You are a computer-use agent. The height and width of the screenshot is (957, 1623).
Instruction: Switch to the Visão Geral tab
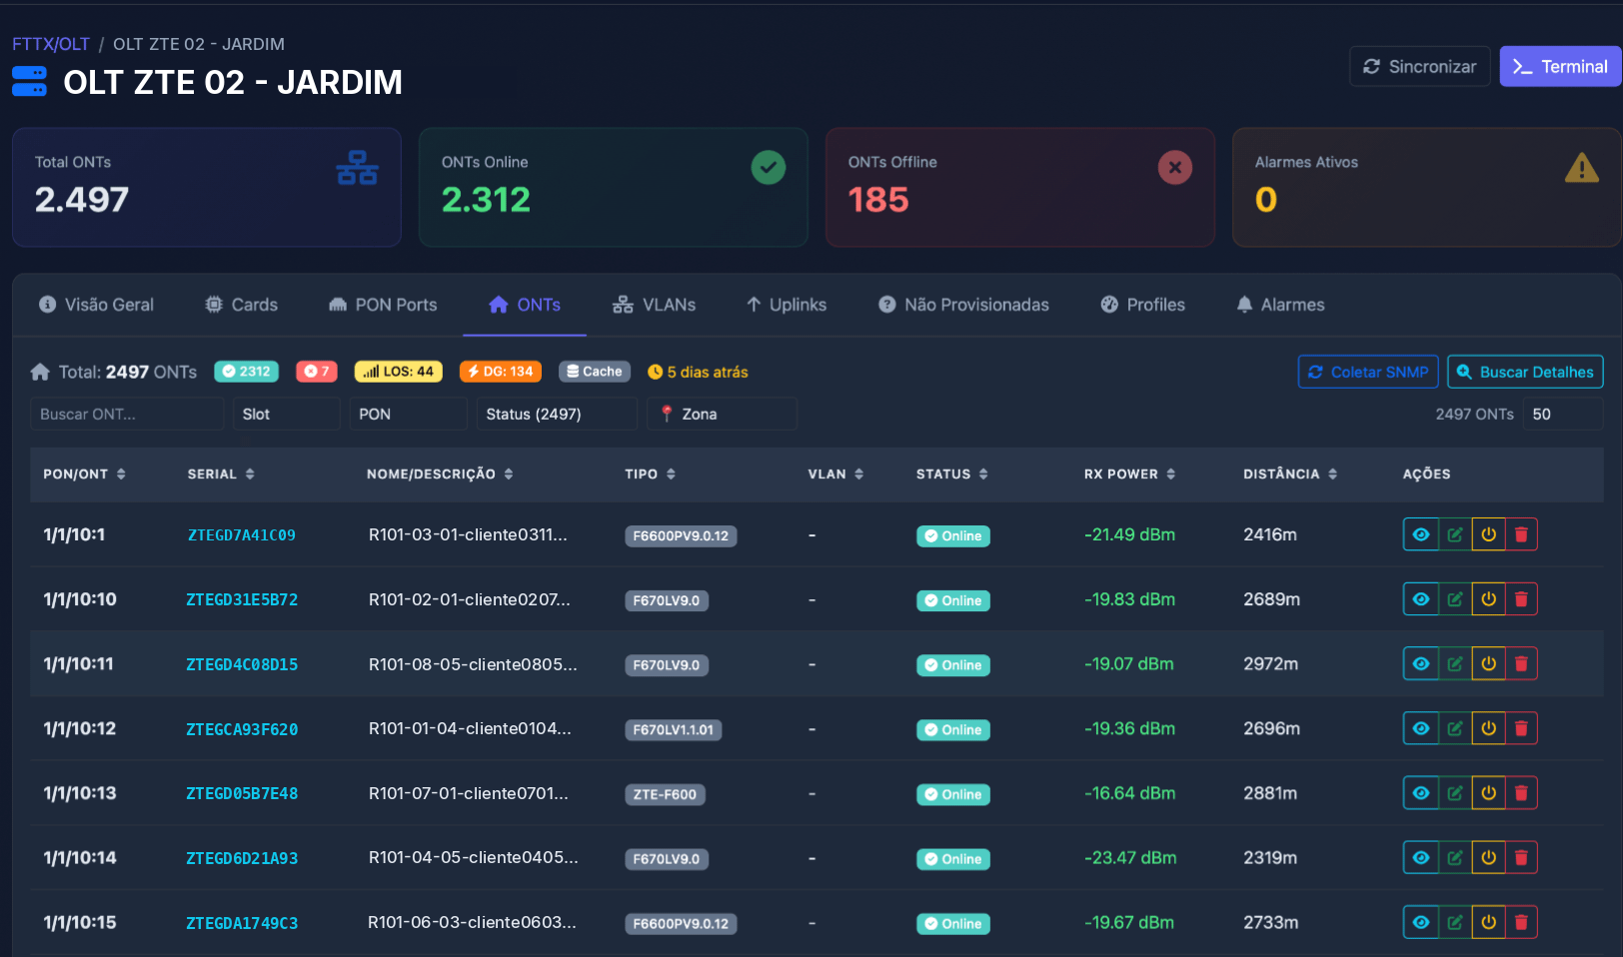tap(96, 305)
